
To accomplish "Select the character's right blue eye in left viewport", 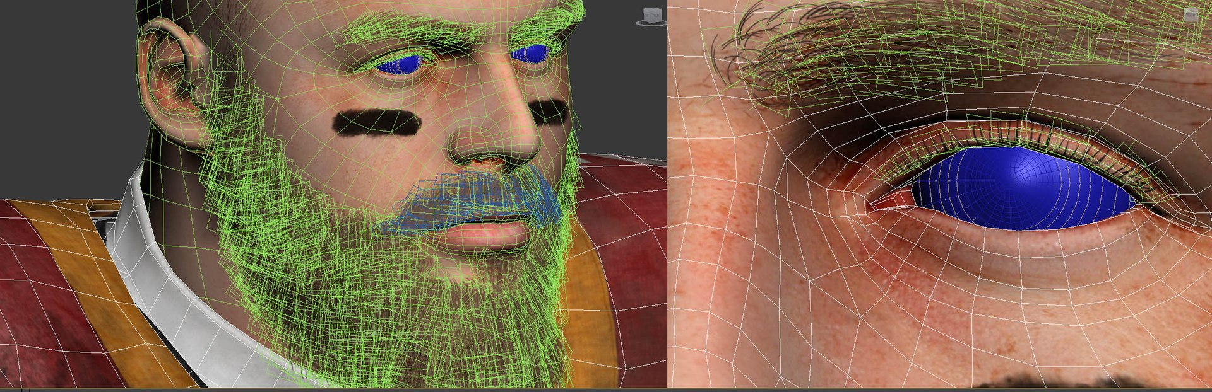I will (402, 65).
